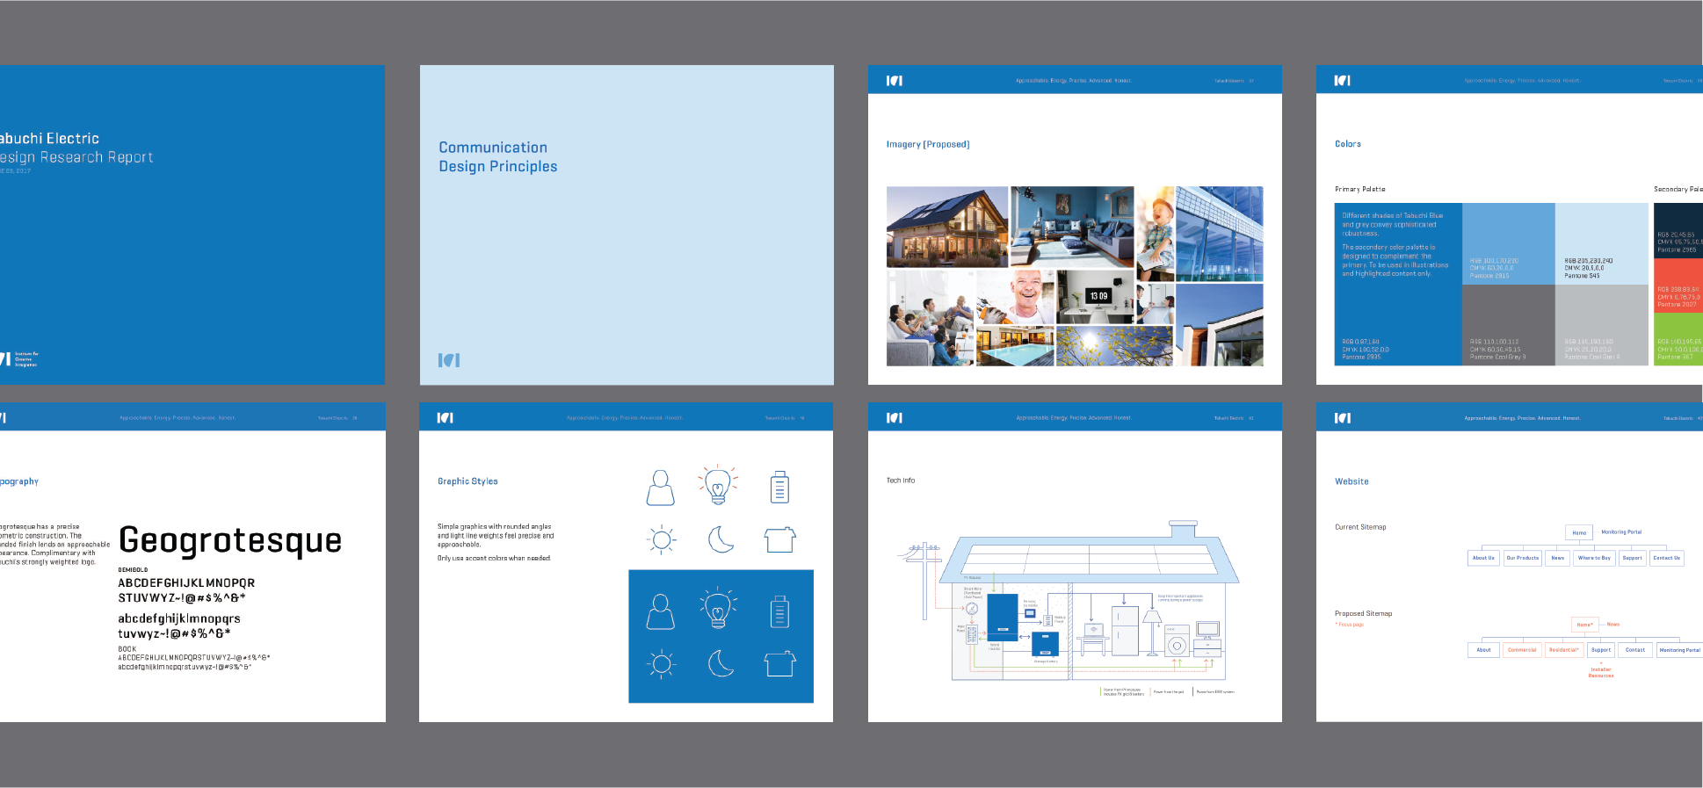Select the dark blue Pantone 2935 swatch
Screen dimensions: 1703x788
[1398, 285]
